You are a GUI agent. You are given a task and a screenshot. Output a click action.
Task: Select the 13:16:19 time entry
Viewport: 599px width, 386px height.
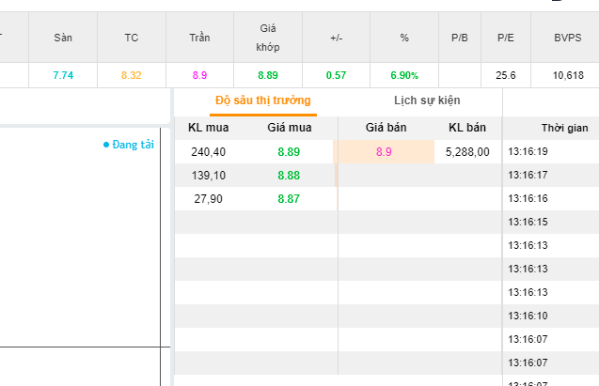pyautogui.click(x=528, y=151)
